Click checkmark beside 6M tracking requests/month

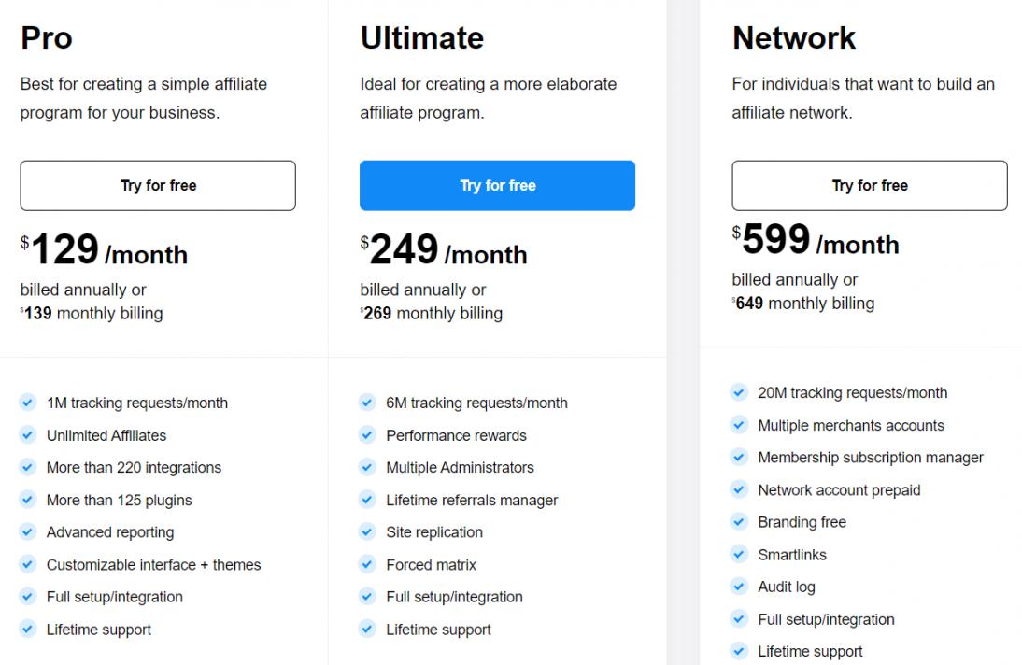(x=367, y=403)
